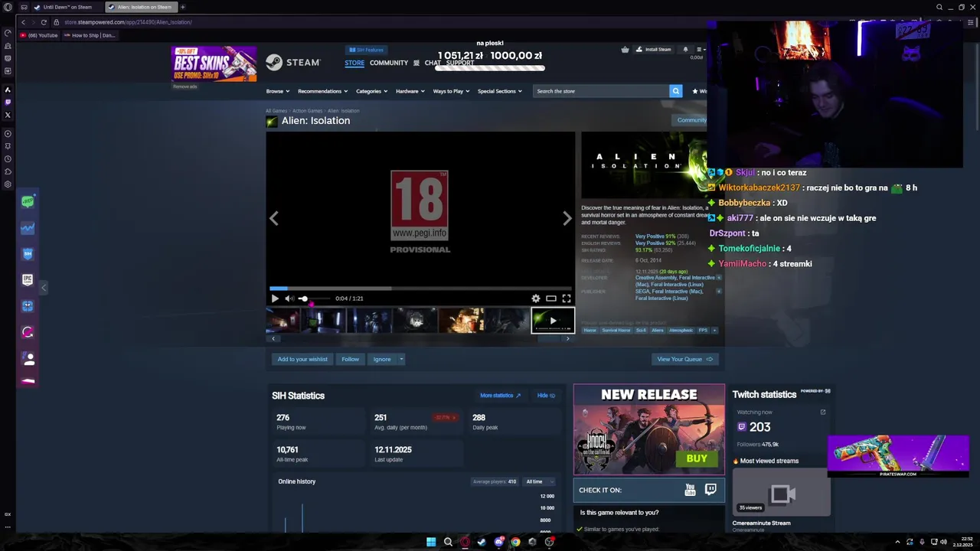Click the store search magnifier button
The width and height of the screenshot is (980, 551).
(x=675, y=91)
